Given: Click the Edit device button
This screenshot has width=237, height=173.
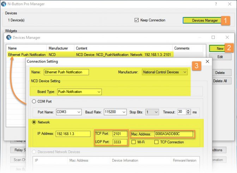Looking at the screenshot, I should [x=219, y=57].
